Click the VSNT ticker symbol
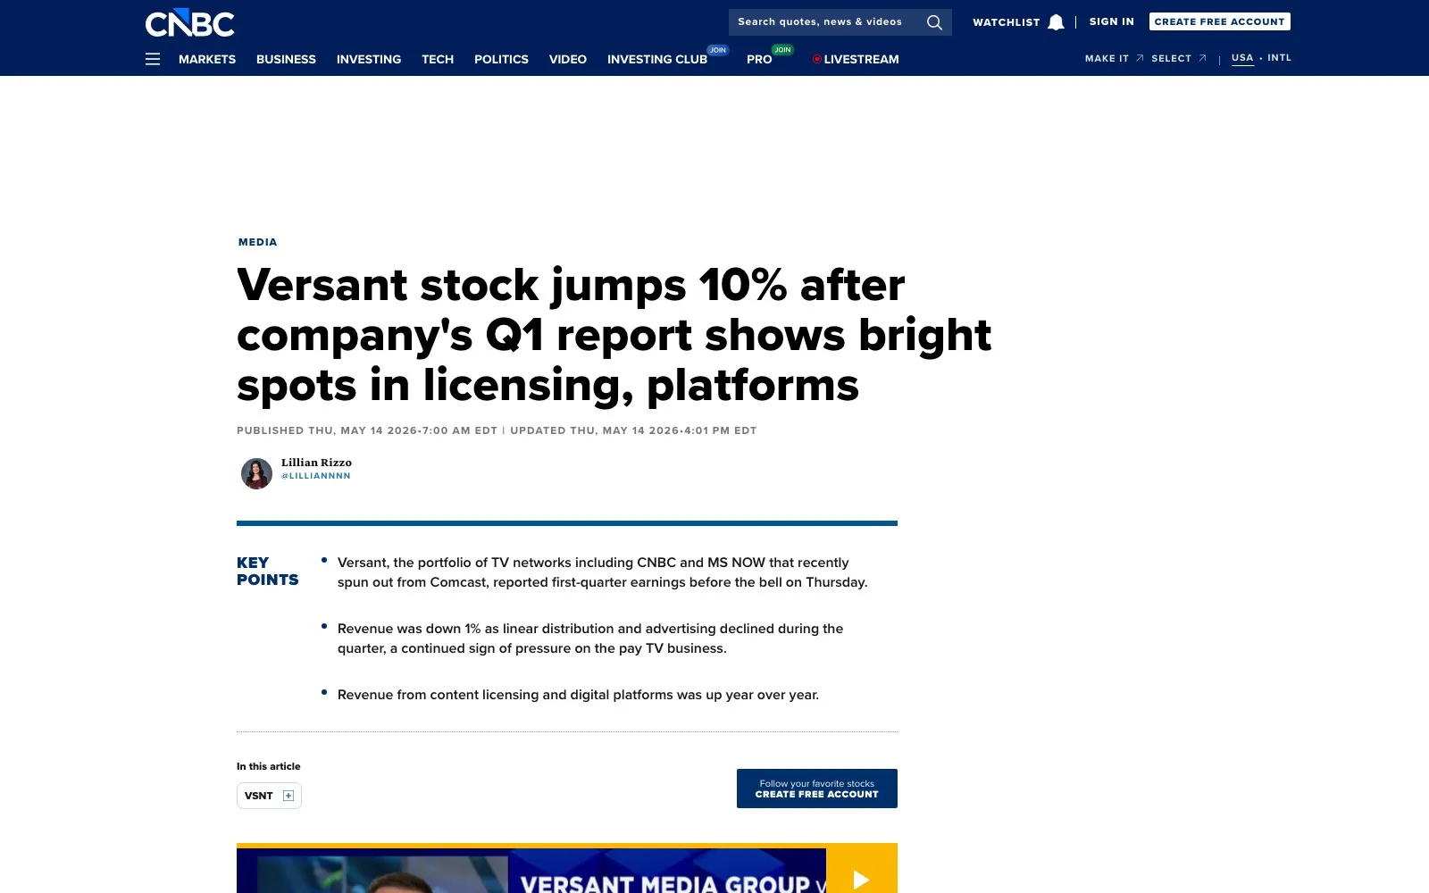This screenshot has height=893, width=1429. tap(259, 796)
